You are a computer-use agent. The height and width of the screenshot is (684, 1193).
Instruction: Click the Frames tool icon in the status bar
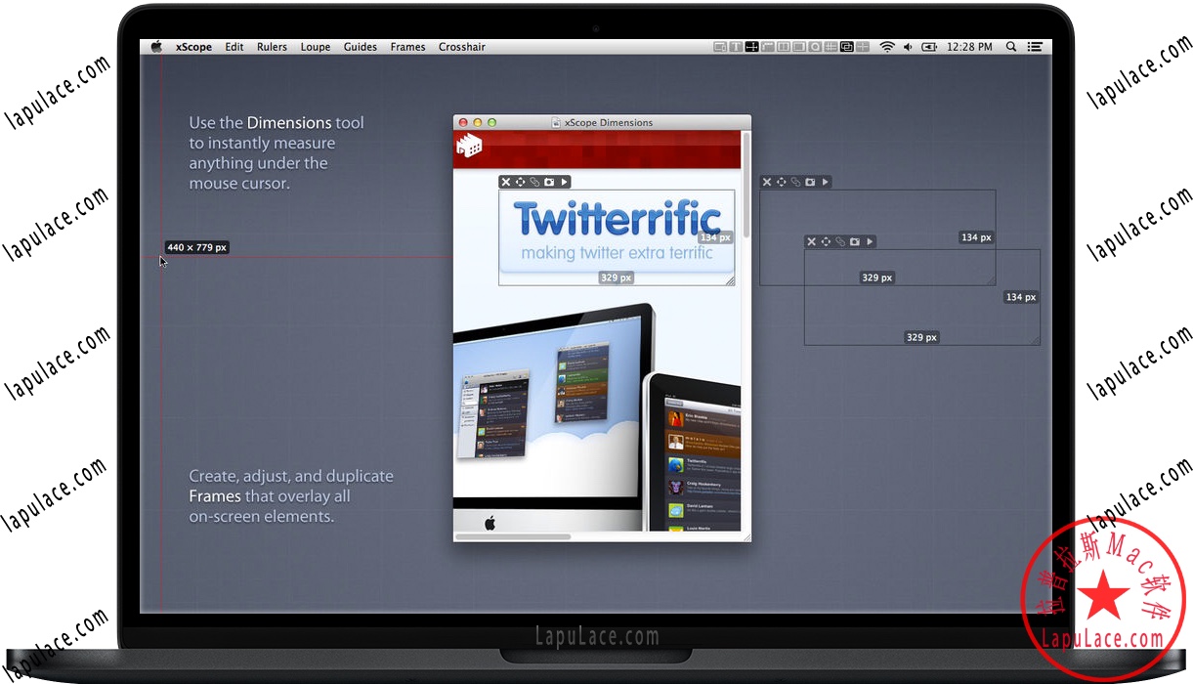[847, 46]
